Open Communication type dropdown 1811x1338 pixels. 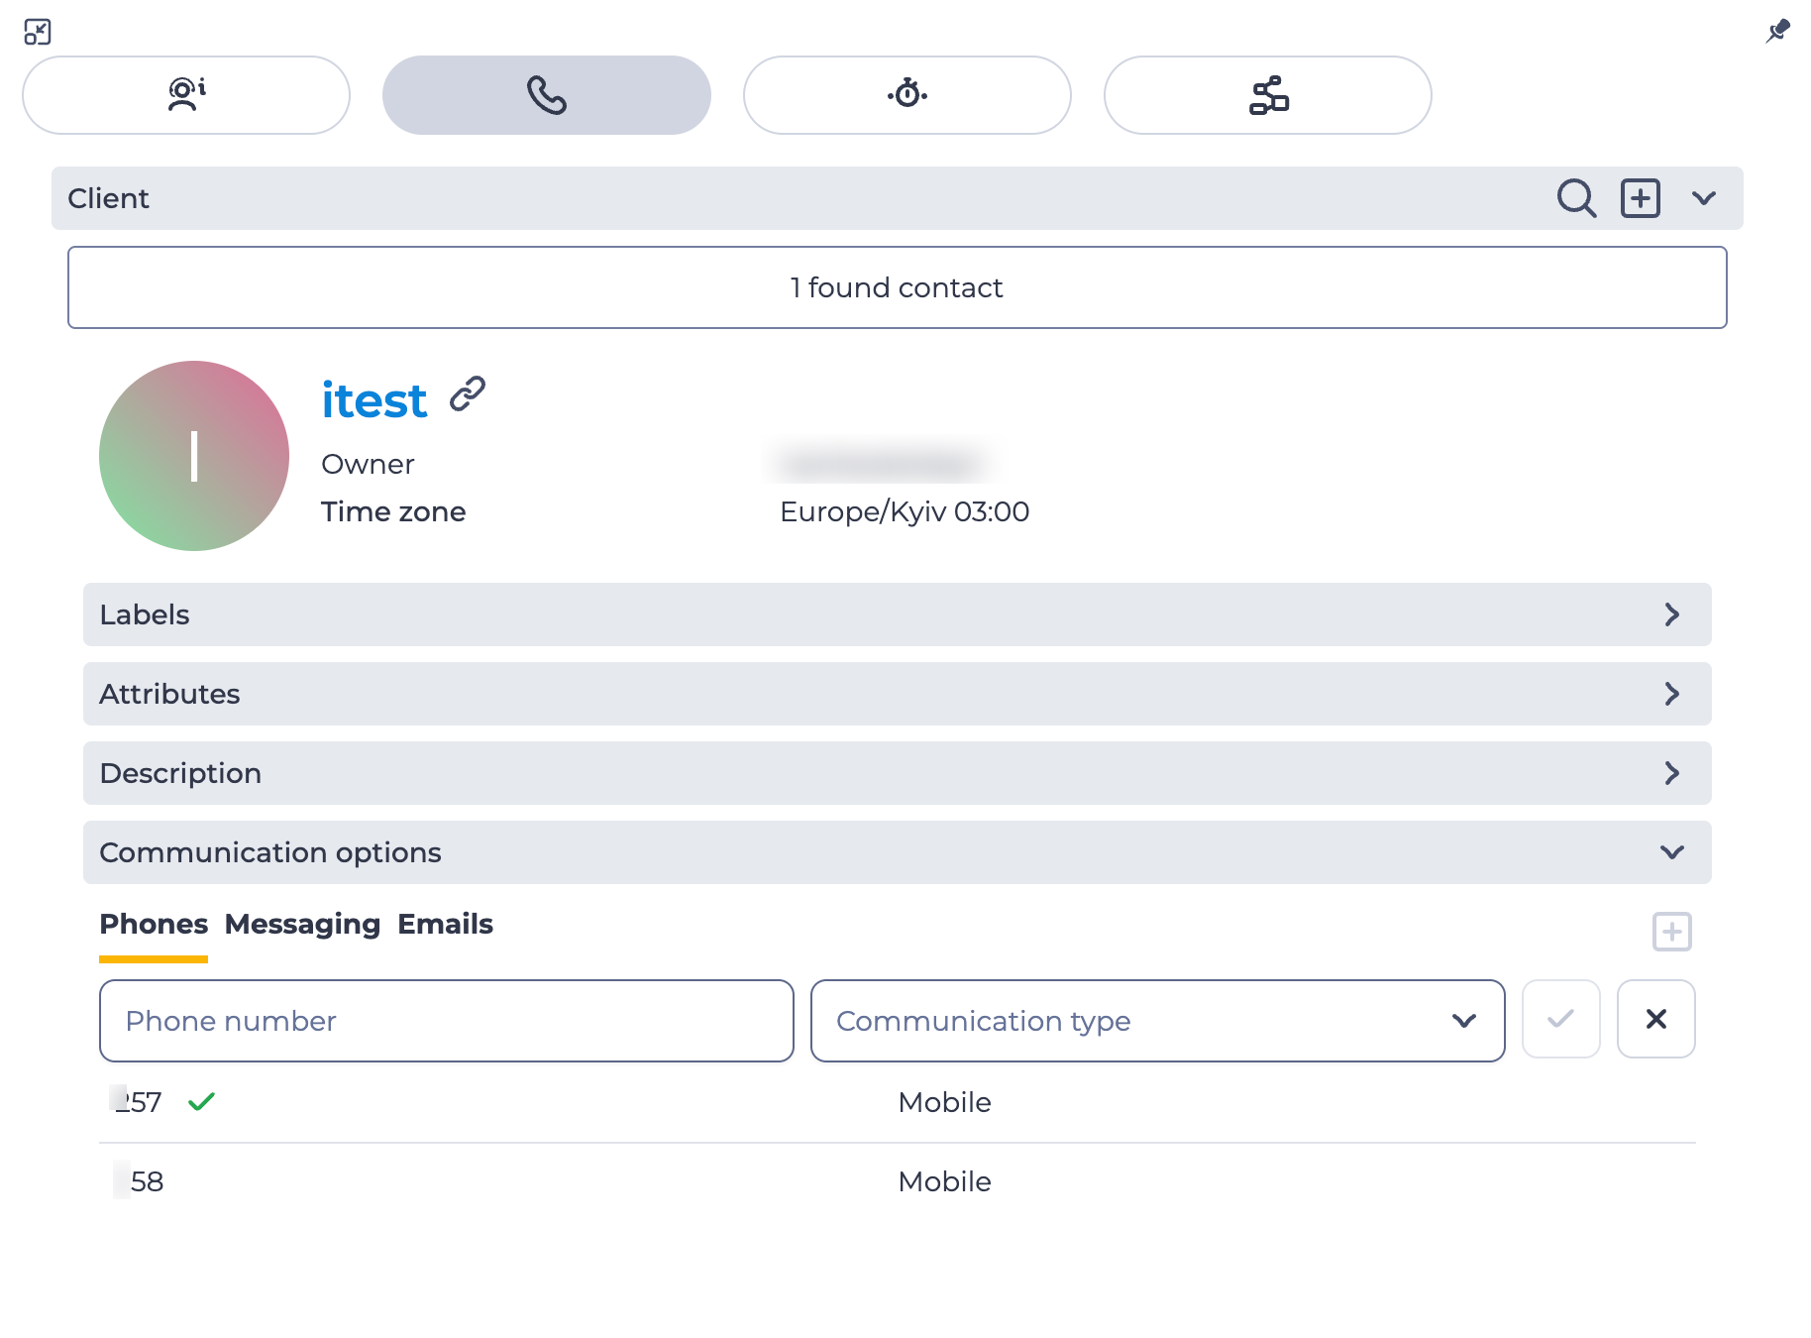[x=1157, y=1021]
